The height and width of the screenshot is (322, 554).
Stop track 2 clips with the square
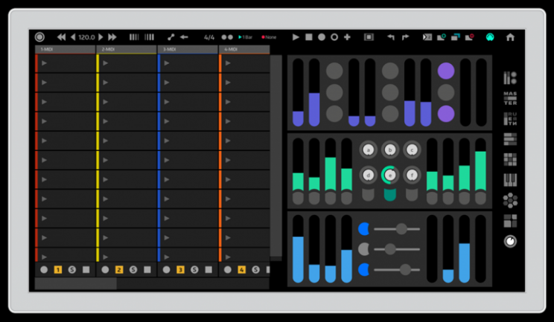pyautogui.click(x=147, y=270)
